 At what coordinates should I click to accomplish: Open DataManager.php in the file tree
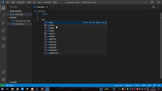coord(19,21)
